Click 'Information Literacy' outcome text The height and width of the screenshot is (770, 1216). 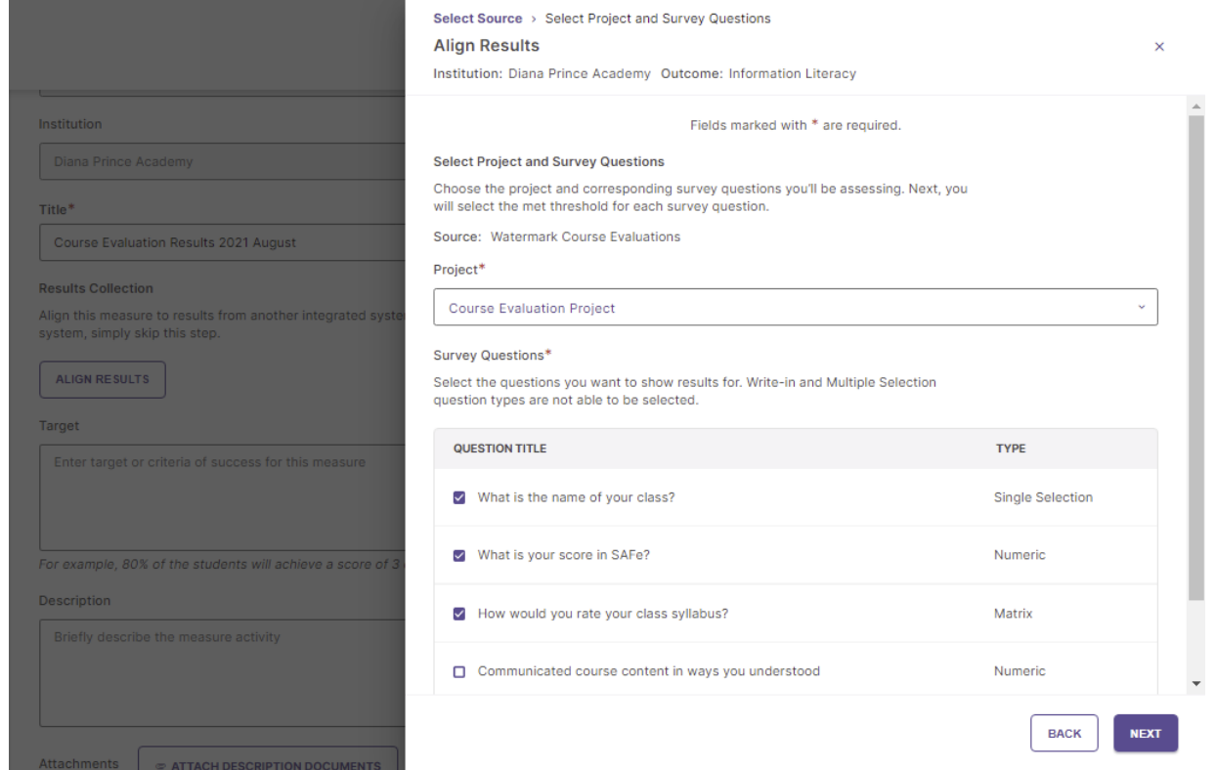(792, 73)
